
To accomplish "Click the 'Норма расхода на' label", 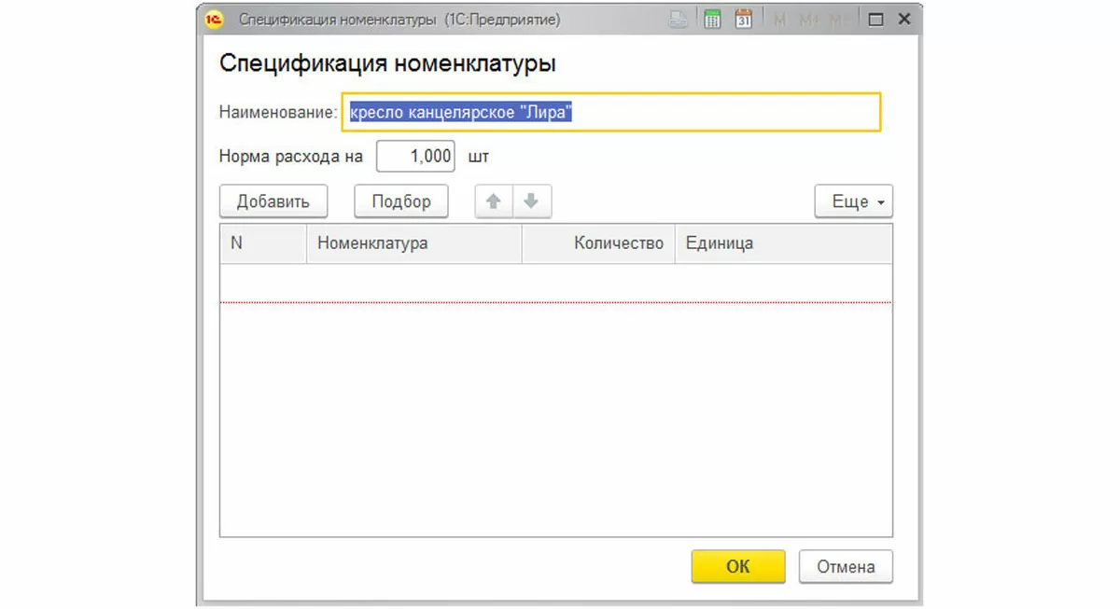I will pyautogui.click(x=290, y=157).
